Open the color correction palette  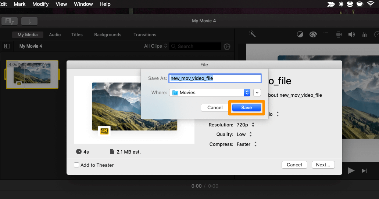(313, 34)
